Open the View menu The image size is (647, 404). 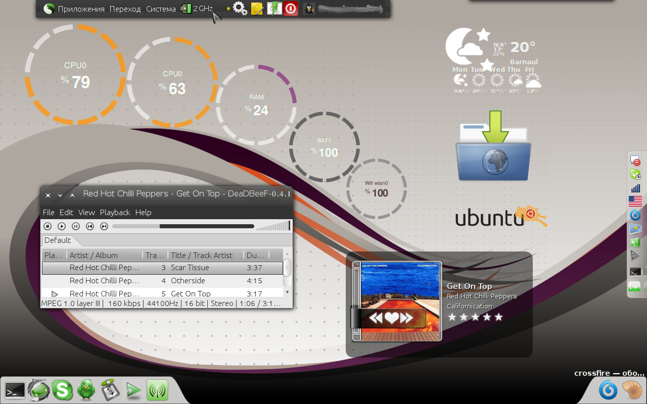86,213
